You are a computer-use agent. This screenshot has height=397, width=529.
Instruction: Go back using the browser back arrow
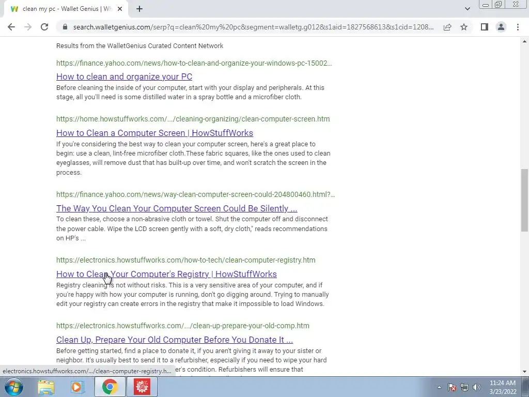(11, 27)
